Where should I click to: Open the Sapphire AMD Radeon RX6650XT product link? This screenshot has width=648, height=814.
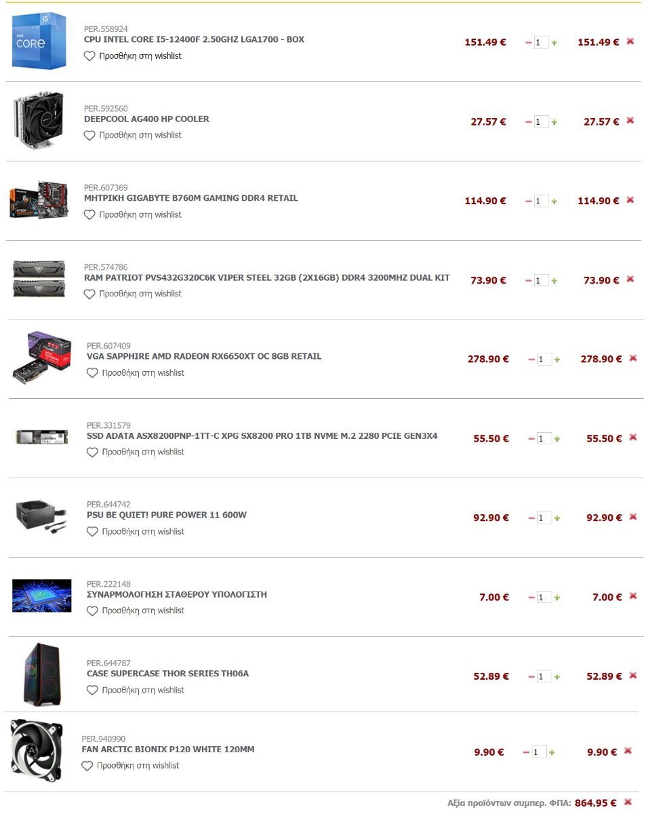tap(204, 356)
